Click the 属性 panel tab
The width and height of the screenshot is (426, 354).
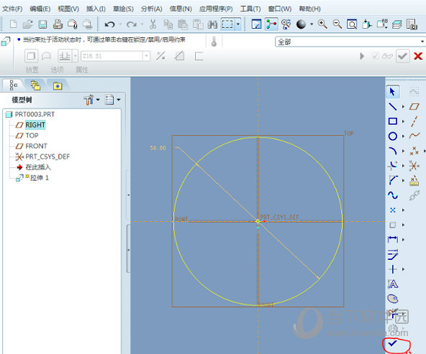tap(82, 70)
